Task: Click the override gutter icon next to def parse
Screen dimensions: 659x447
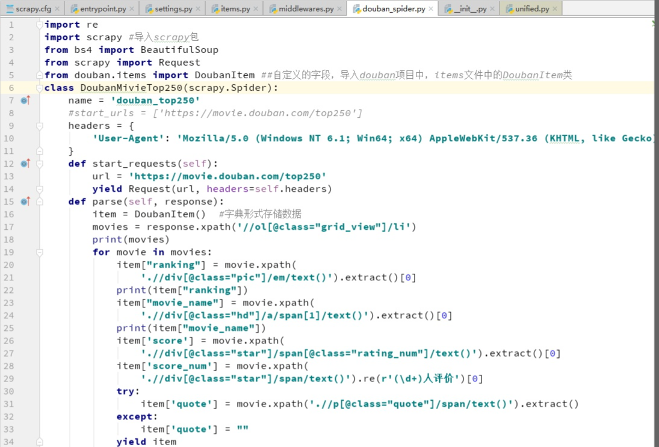Action: coord(25,202)
